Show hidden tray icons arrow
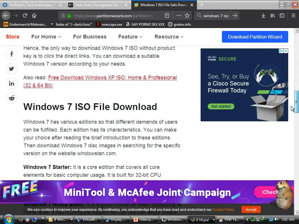 [x=247, y=220]
